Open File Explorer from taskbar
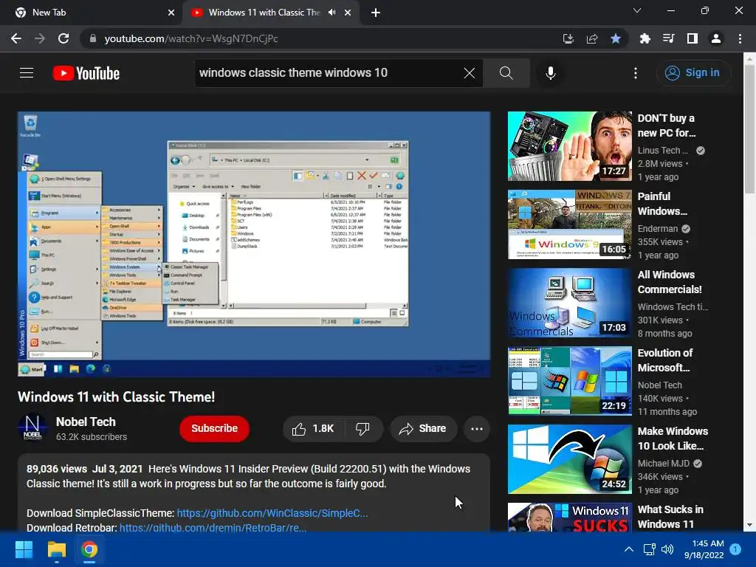The image size is (756, 567). coord(56,549)
